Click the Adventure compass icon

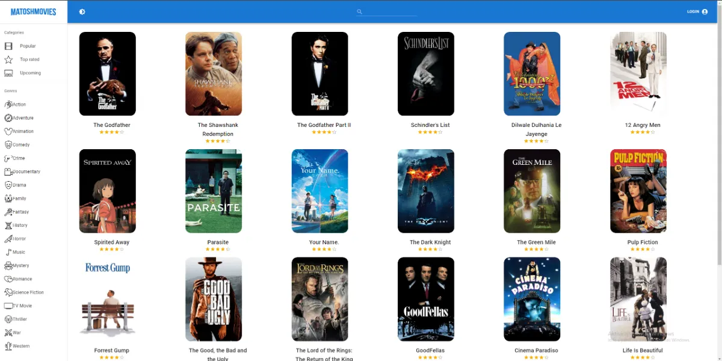(x=8, y=118)
